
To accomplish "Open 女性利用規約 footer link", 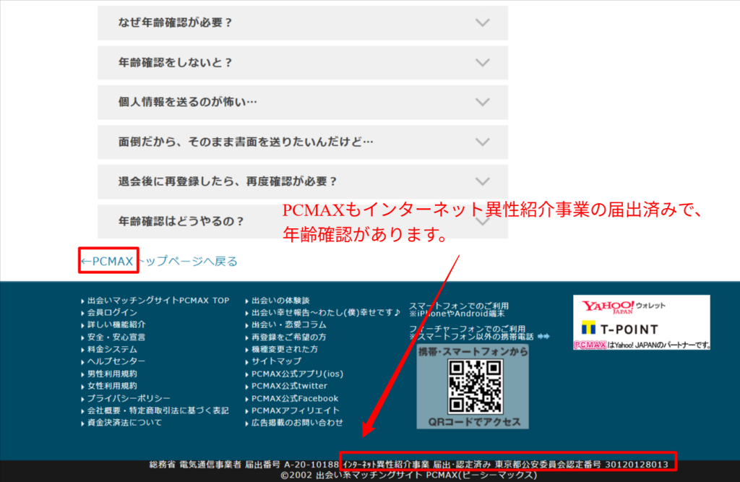I will point(112,386).
